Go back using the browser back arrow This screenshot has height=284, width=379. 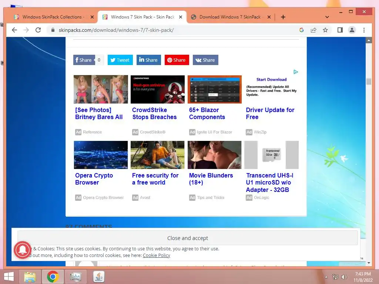[14, 30]
